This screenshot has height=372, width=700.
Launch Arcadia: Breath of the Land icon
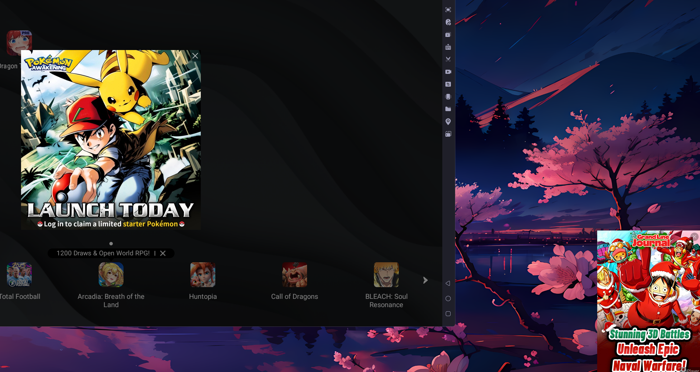pyautogui.click(x=111, y=275)
